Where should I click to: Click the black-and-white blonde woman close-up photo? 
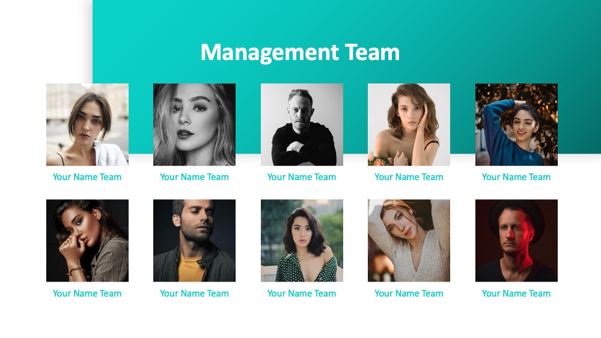[x=194, y=125]
